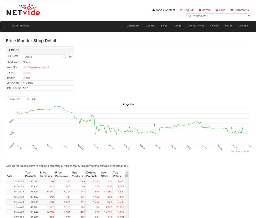Click Price Decreases 5,373 for 04Dec23

click(67, 192)
